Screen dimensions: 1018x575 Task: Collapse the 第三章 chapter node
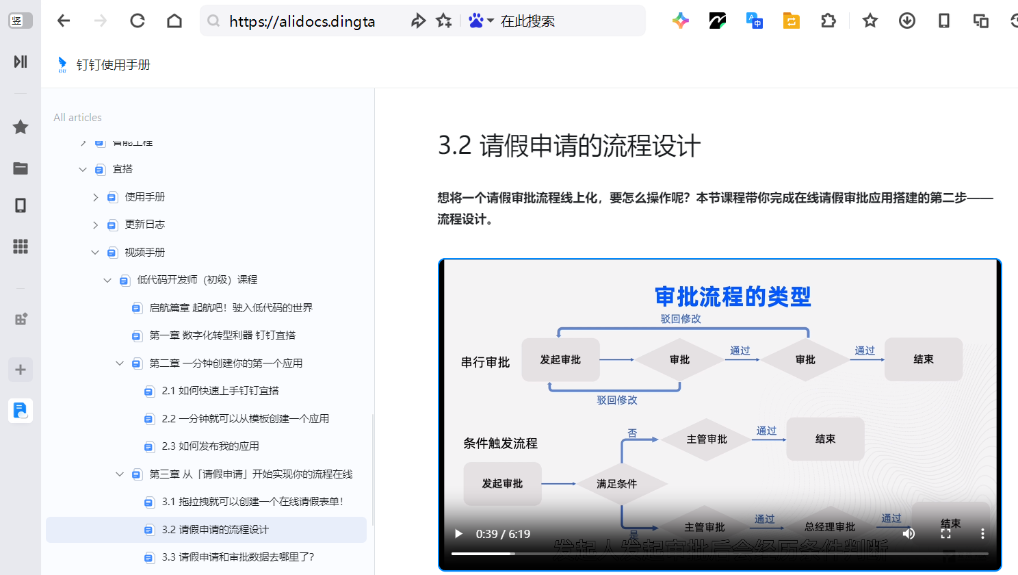(120, 474)
